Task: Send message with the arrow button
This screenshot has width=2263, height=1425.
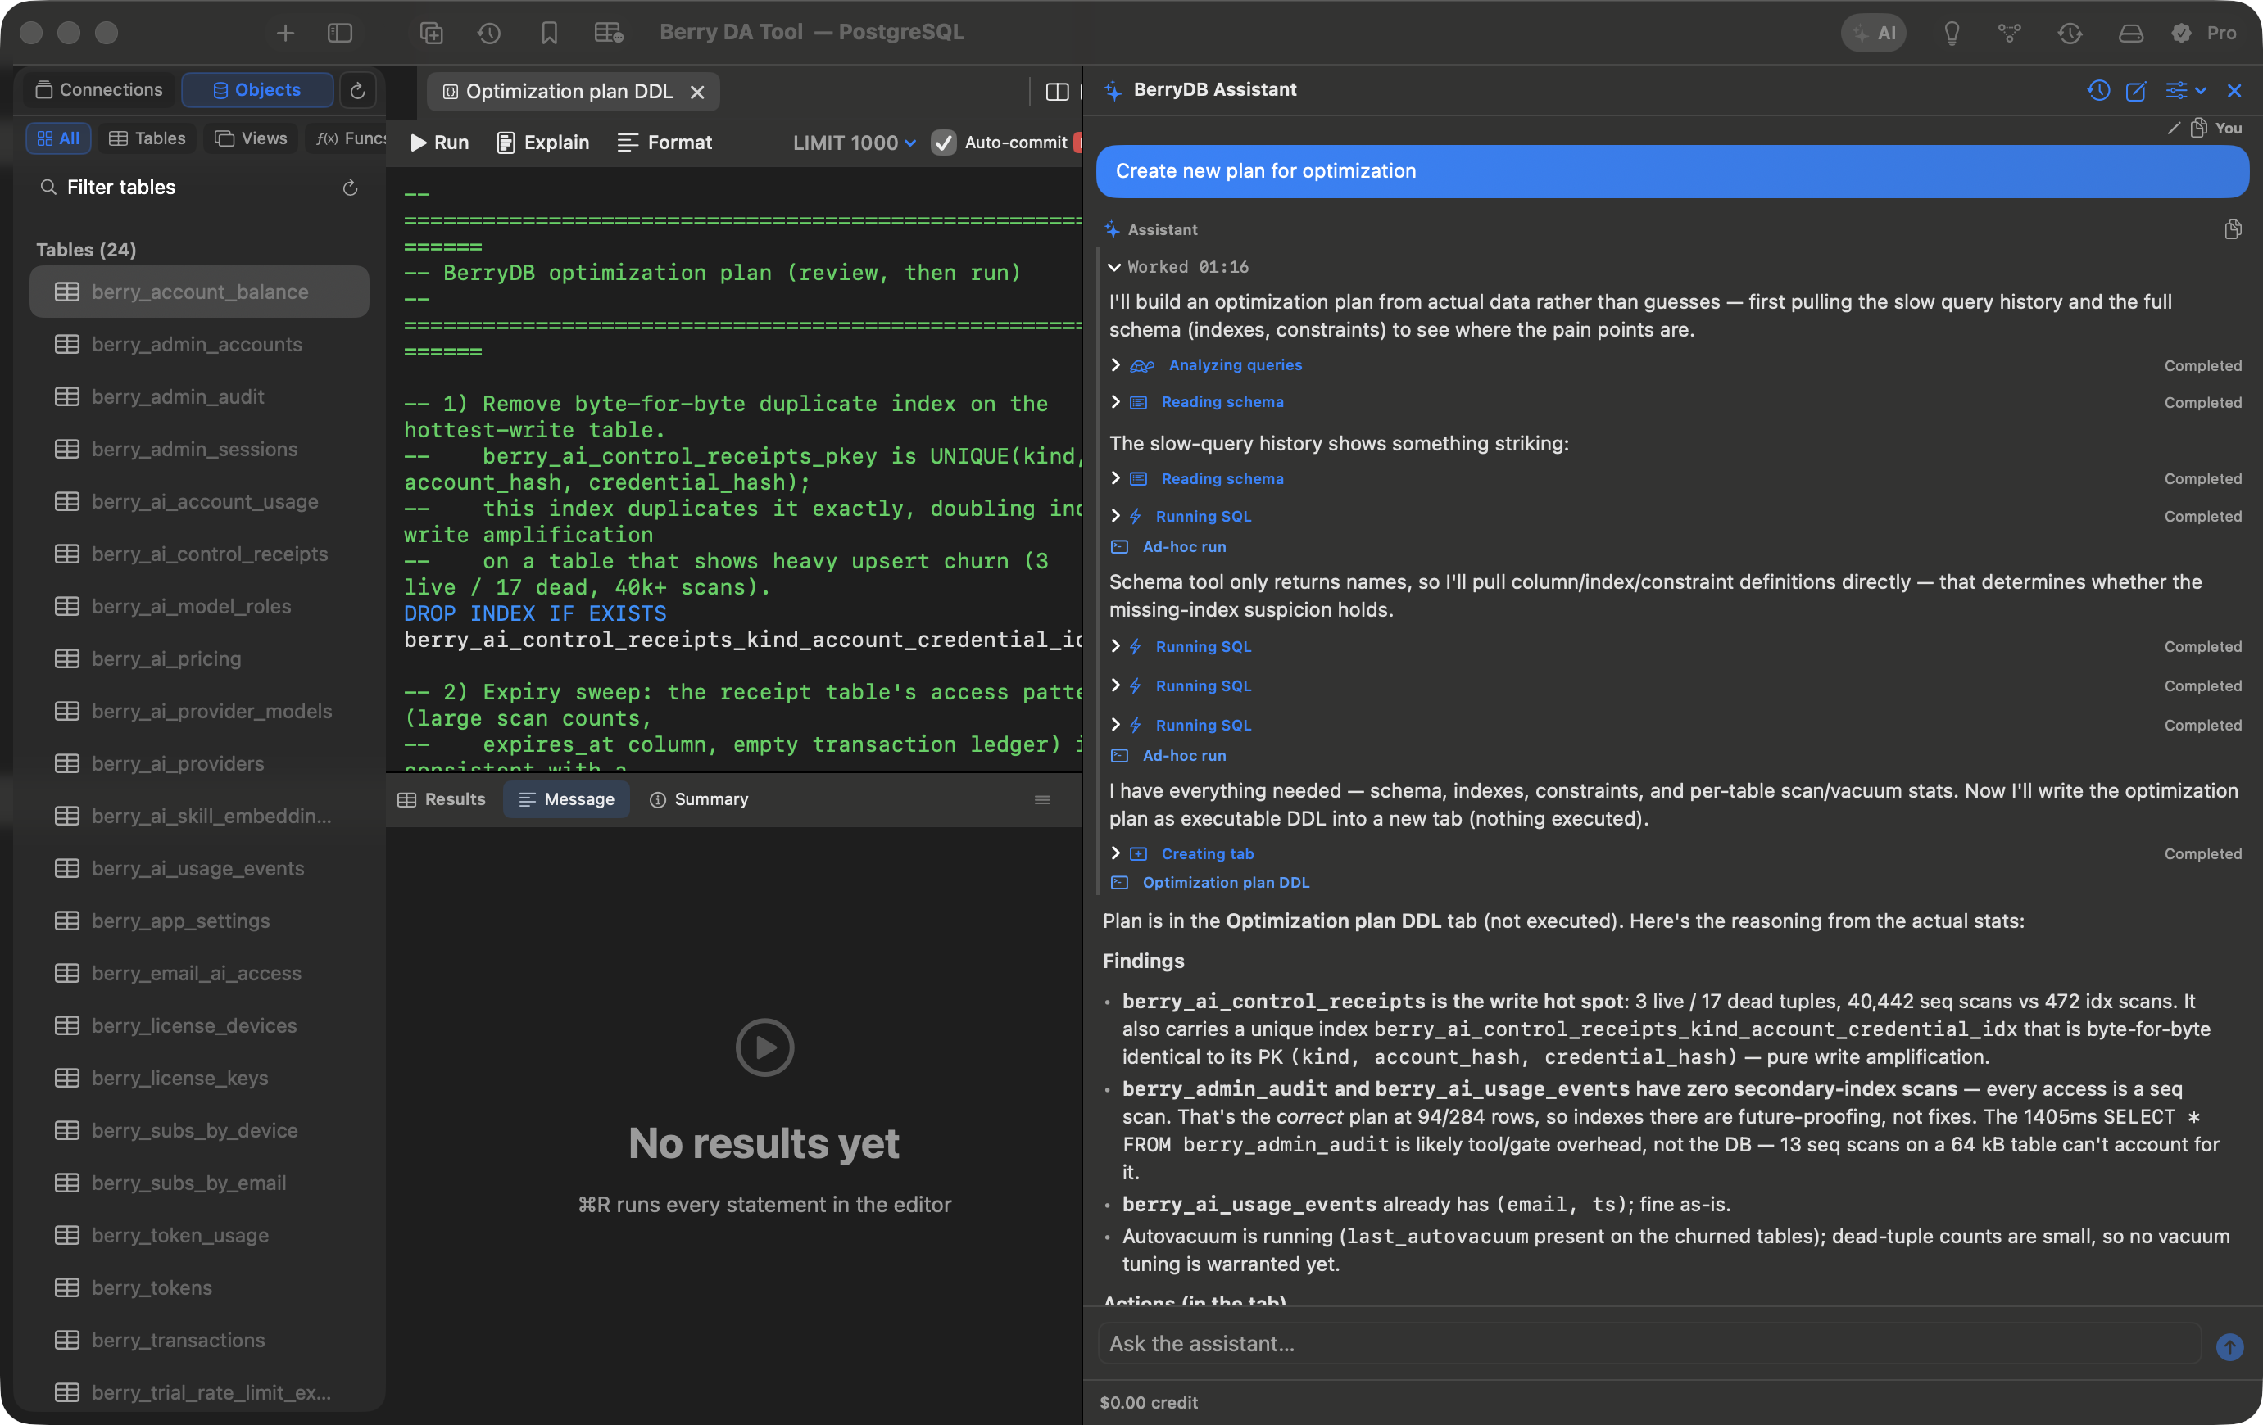Action: point(2229,1346)
